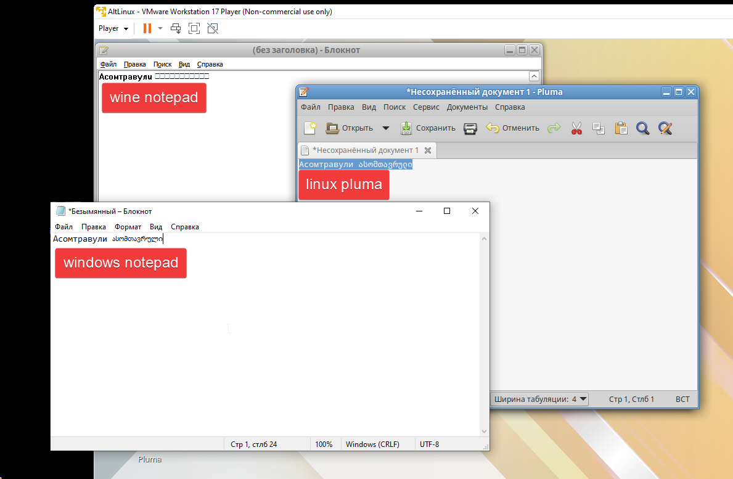733x479 pixels.
Task: Open Файл menu in Windows notepad
Action: point(63,227)
